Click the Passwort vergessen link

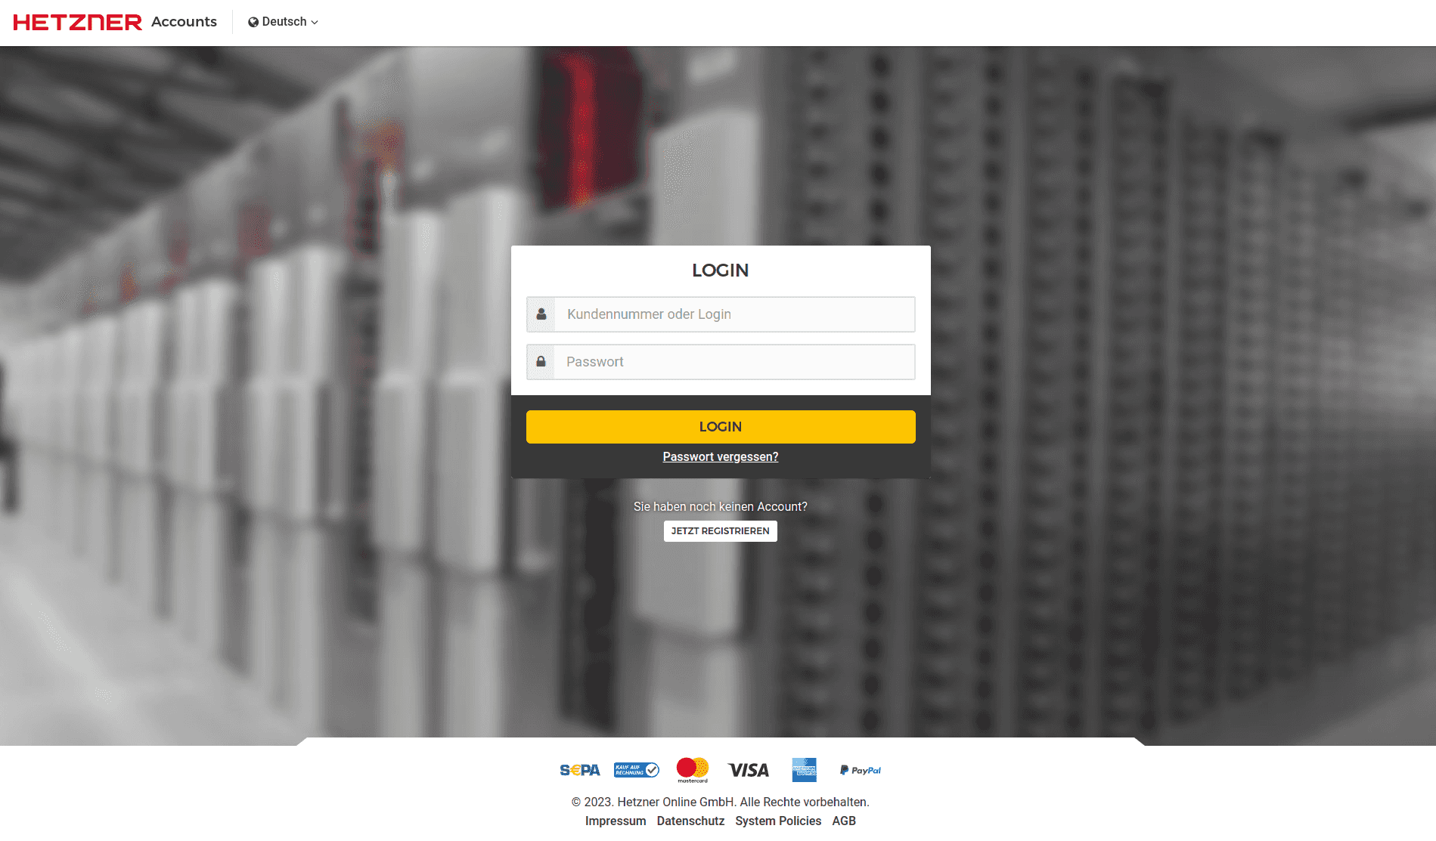[x=720, y=456]
